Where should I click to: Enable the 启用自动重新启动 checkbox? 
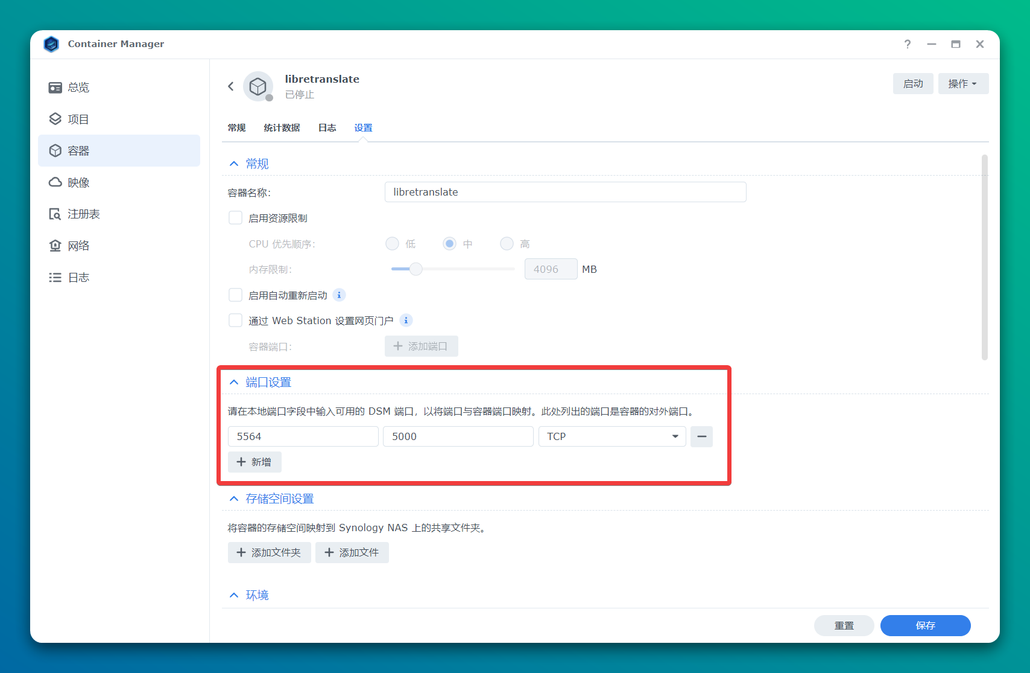(235, 295)
